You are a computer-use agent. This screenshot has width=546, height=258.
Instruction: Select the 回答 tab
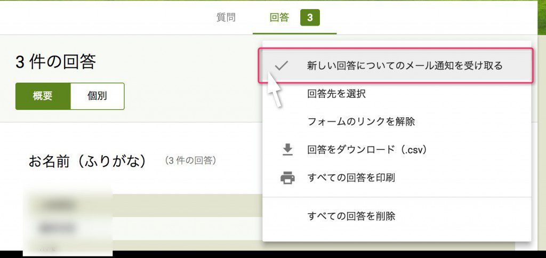[279, 18]
